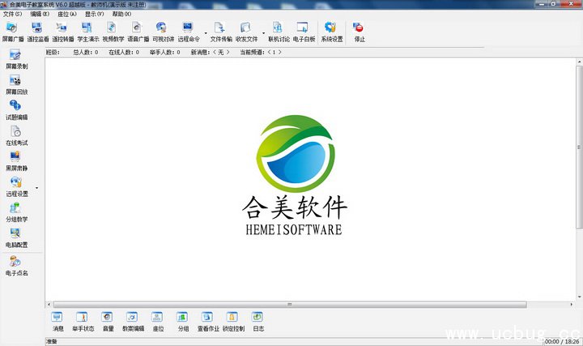Click the 总人数: 0 status text
Screen dimensions: 583x346
[86, 53]
